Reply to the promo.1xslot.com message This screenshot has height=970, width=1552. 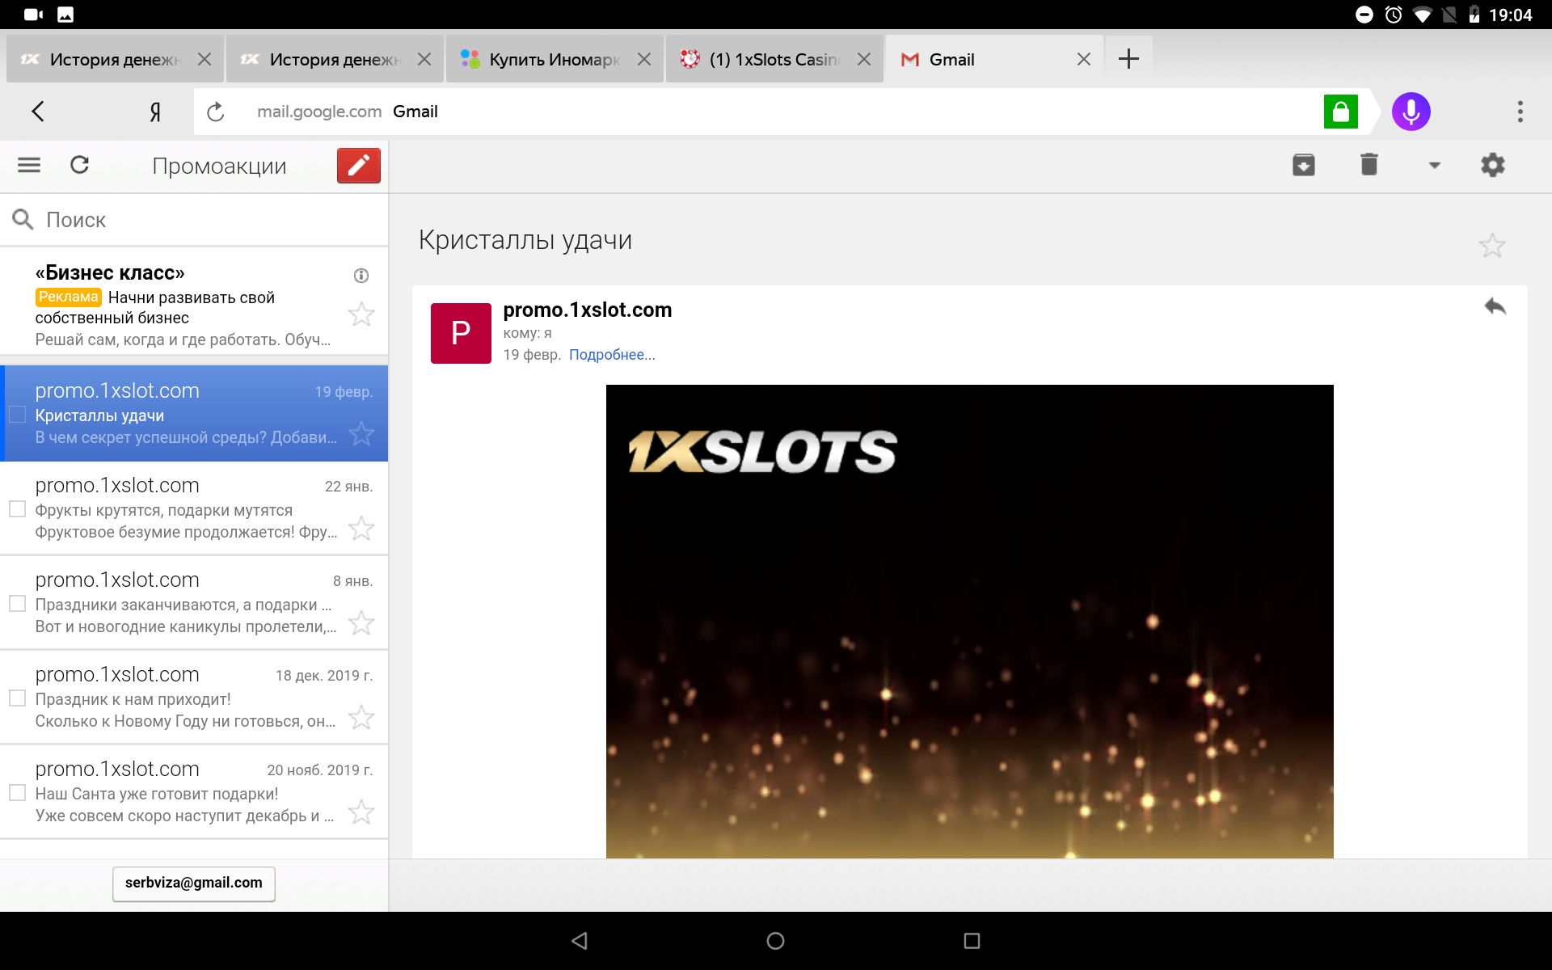[1495, 307]
